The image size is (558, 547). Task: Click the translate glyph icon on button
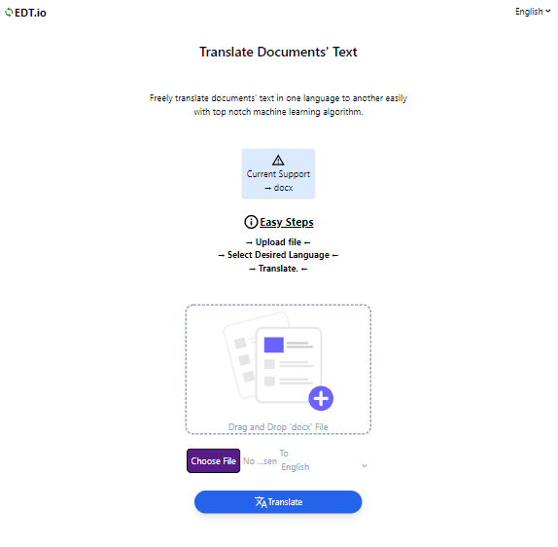pos(261,502)
